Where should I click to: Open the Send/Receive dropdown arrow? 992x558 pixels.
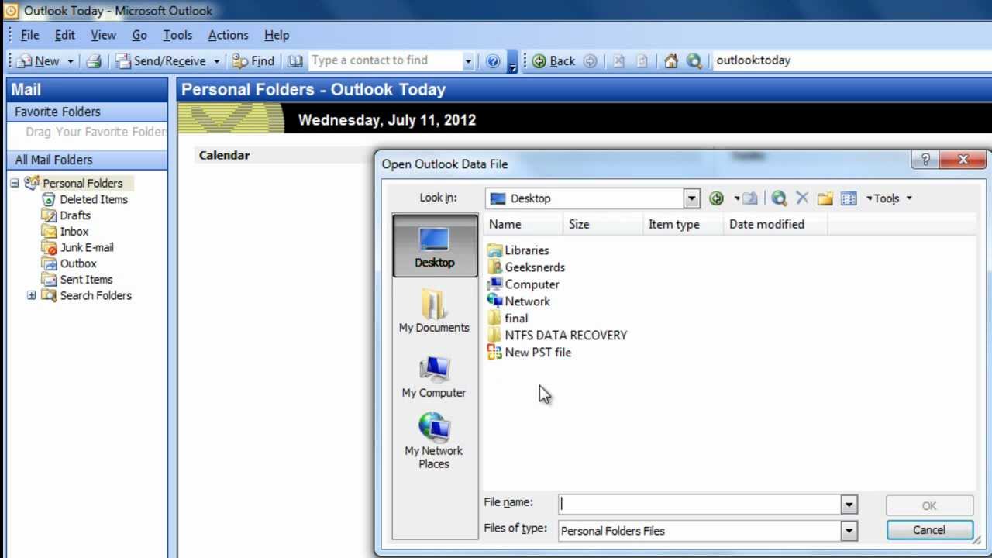point(217,60)
